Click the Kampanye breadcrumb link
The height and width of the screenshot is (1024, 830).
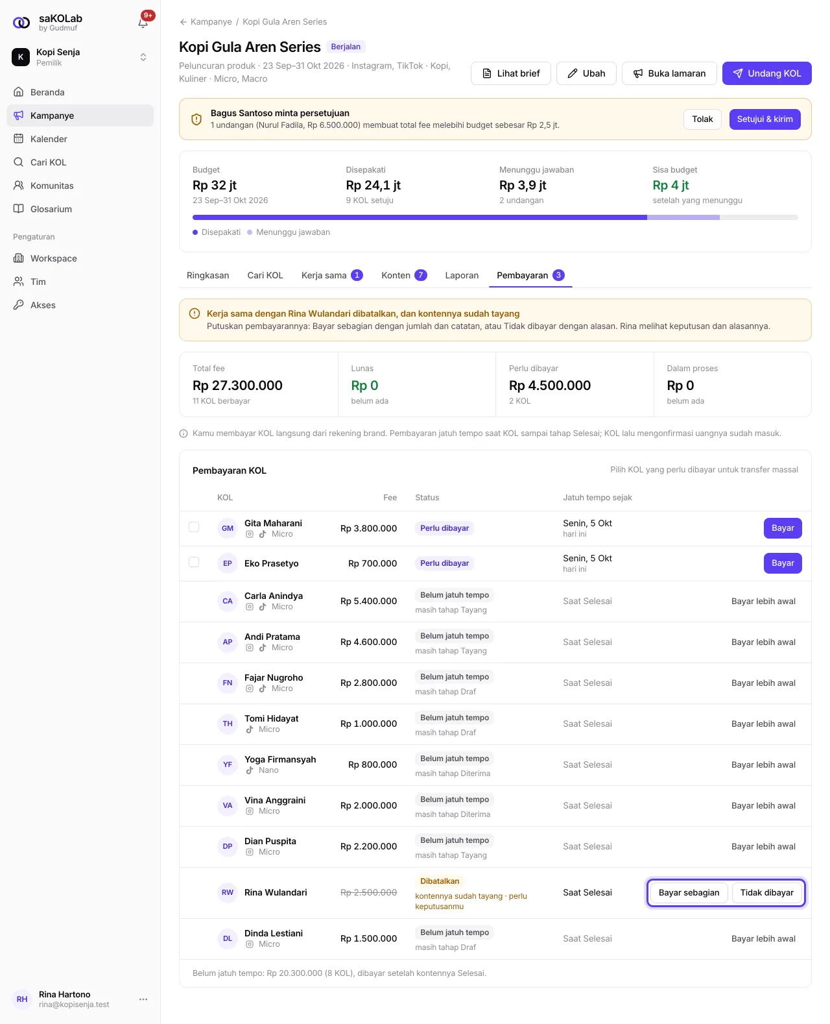click(x=211, y=22)
